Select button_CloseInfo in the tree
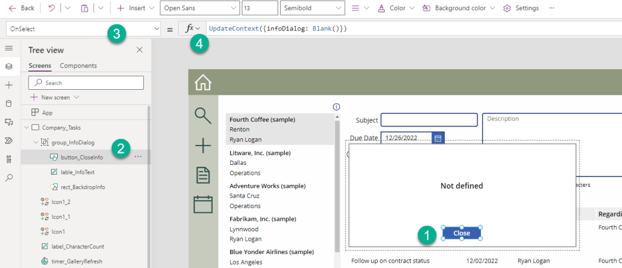The height and width of the screenshot is (268, 622). [82, 157]
